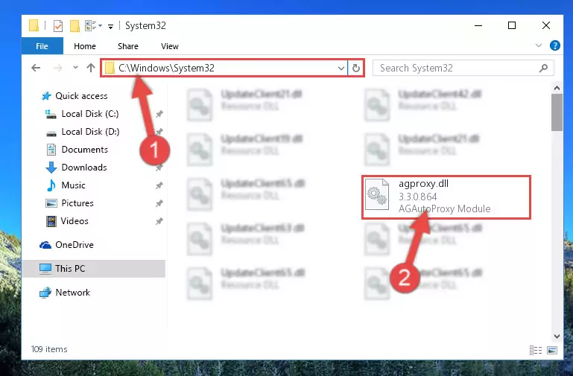Click the Network icon in sidebar

(x=45, y=293)
